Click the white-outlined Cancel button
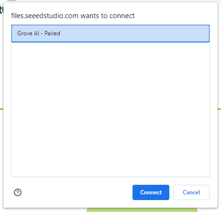This screenshot has width=221, height=212. pos(191,192)
